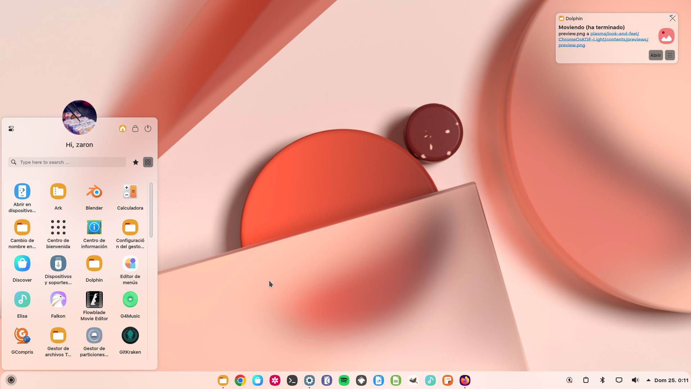Open Blender from the app launcher
This screenshot has width=691, height=389.
pos(94,197)
